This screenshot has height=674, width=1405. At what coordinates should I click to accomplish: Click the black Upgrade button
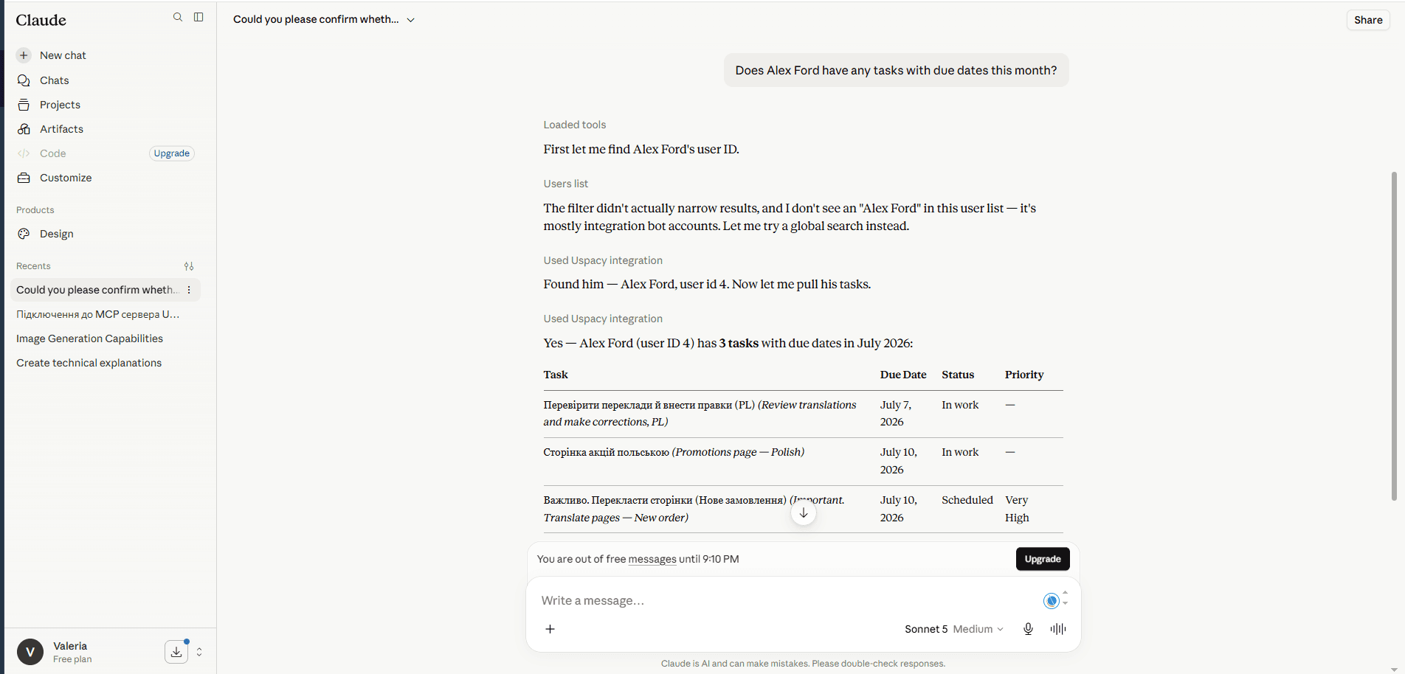[1043, 559]
